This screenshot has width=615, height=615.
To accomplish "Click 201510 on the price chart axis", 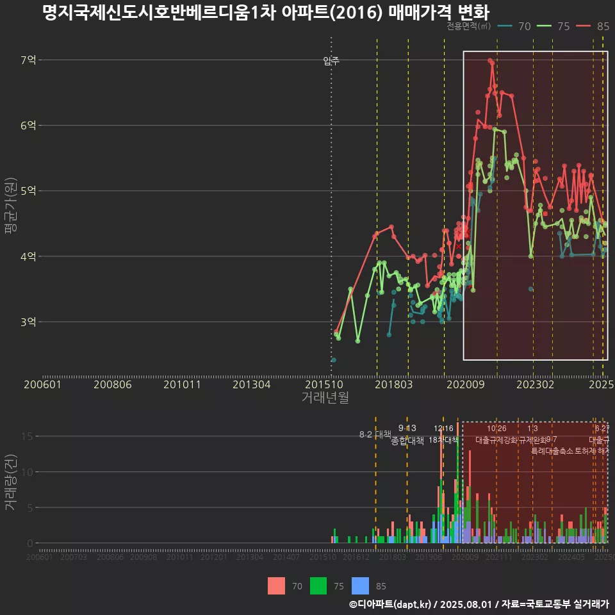I will (x=324, y=384).
